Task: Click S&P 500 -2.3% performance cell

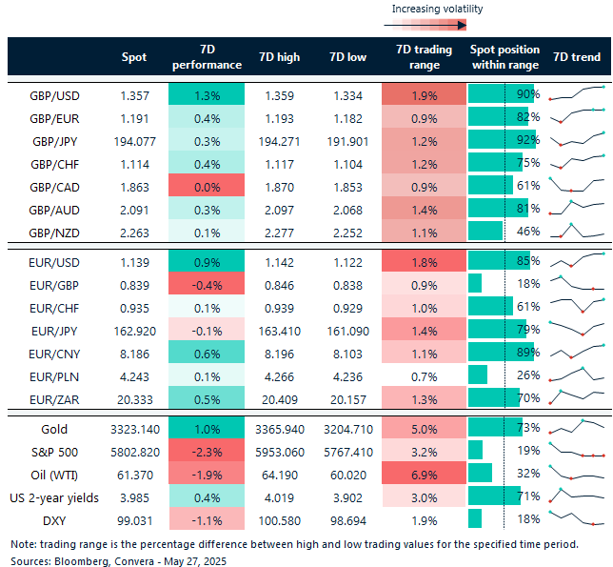Action: [207, 450]
